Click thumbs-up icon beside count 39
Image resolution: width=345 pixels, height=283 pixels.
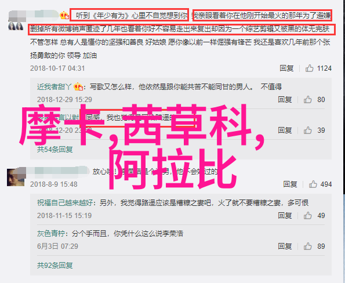click(x=307, y=130)
